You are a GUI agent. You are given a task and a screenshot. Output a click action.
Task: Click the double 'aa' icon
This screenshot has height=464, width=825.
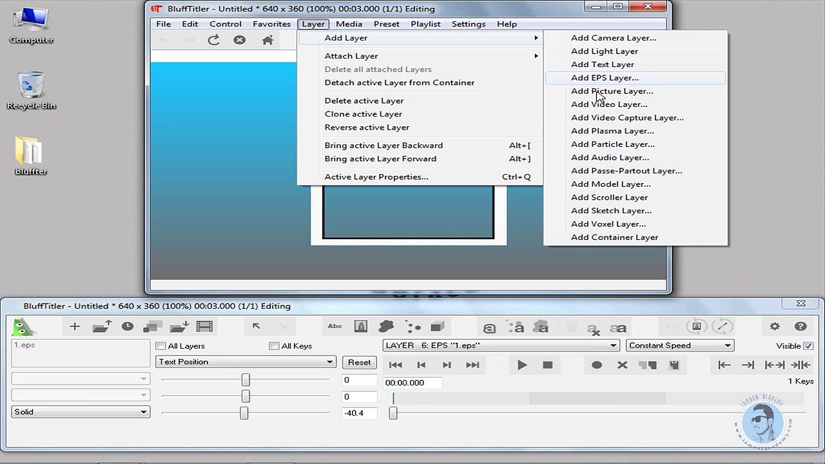pos(618,328)
